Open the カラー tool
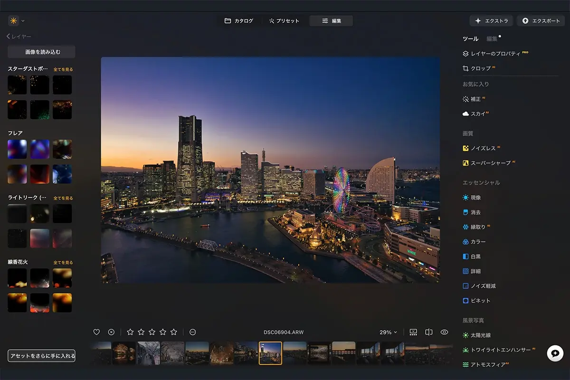Viewport: 570px width, 380px height. pos(474,242)
